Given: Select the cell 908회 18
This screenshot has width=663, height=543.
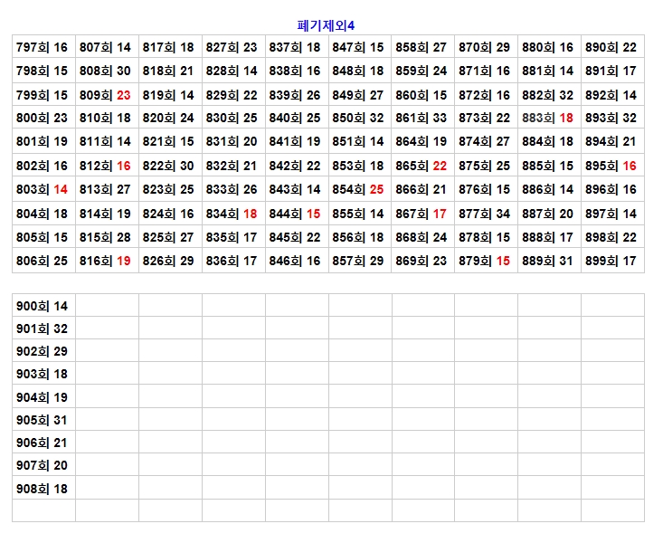Looking at the screenshot, I should (x=43, y=489).
